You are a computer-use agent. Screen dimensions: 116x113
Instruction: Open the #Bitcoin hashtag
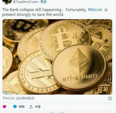click(95, 10)
